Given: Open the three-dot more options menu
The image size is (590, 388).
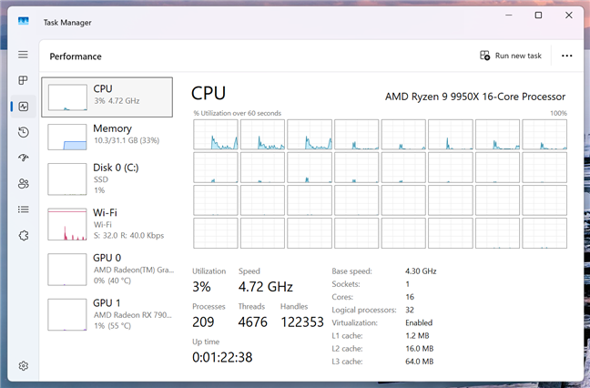Looking at the screenshot, I should pos(566,56).
